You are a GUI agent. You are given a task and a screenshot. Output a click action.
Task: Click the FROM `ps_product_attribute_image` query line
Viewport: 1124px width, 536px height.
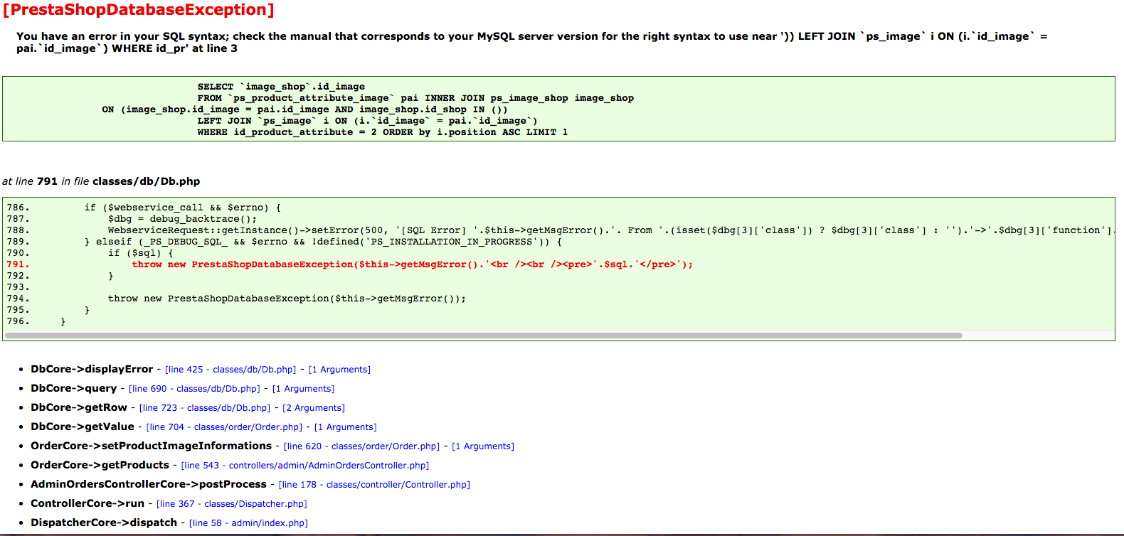pos(415,98)
